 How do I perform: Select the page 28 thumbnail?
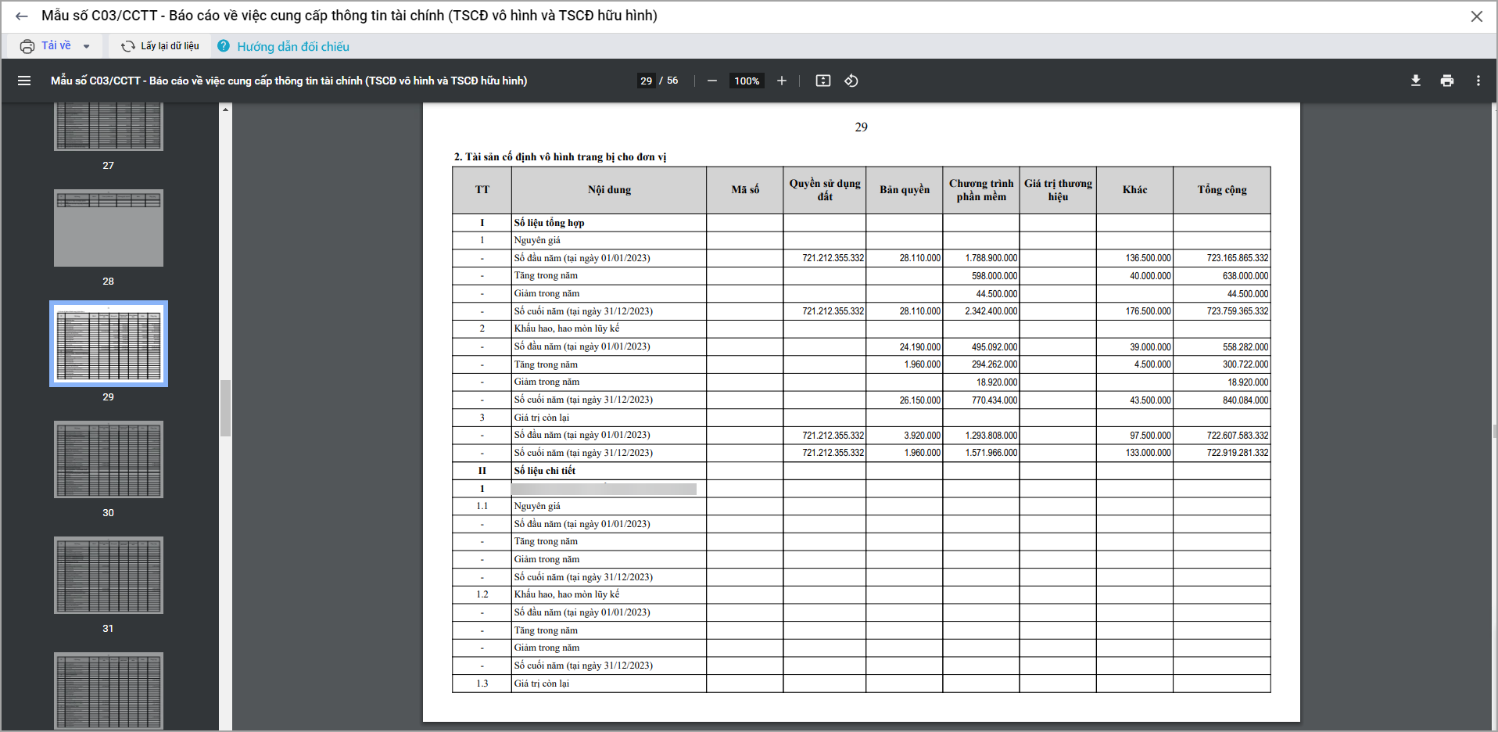[109, 228]
